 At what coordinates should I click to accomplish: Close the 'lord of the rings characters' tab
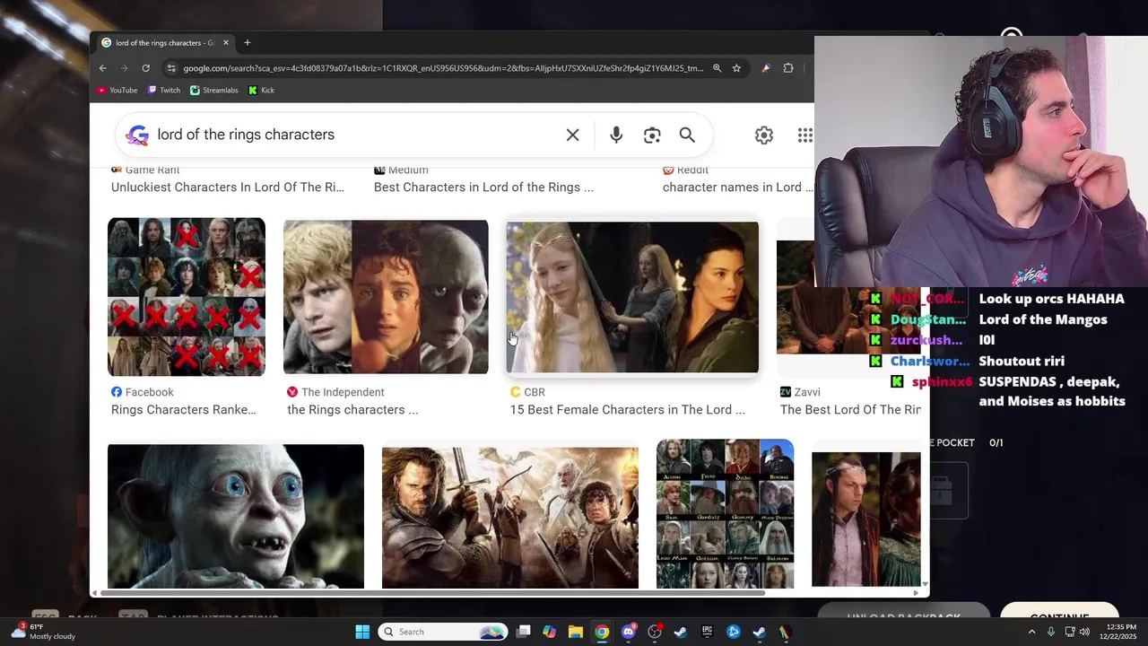tap(226, 42)
